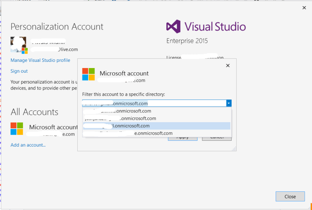This screenshot has height=210, width=312.
Task: Click the Enterprise 2015 edition text
Action: click(187, 41)
